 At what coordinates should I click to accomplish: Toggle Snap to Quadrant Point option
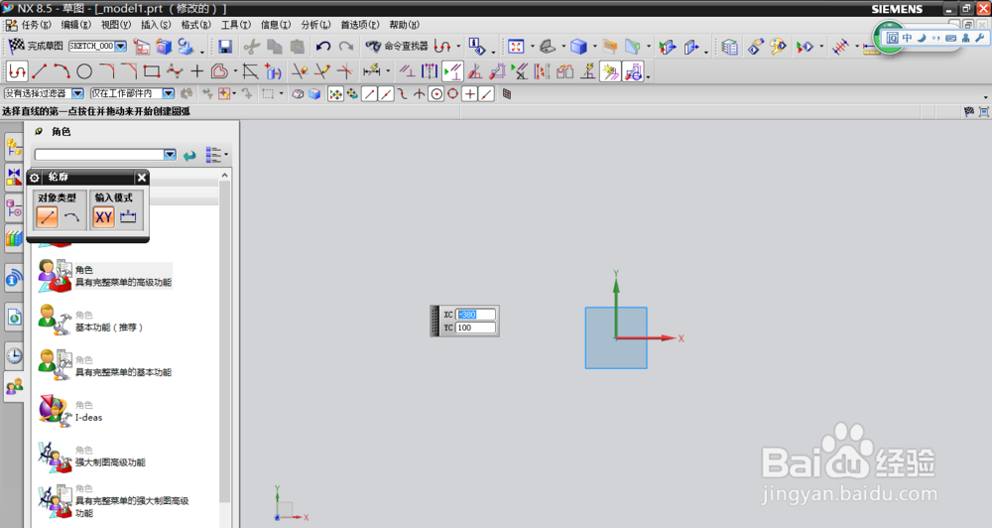coord(453,94)
